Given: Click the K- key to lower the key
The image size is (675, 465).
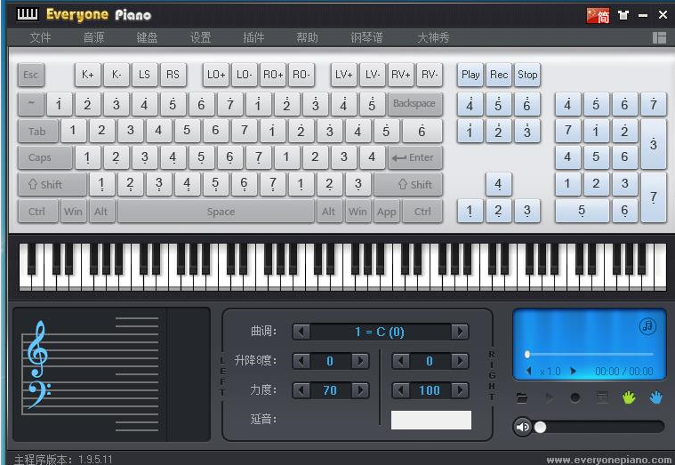Looking at the screenshot, I should (116, 75).
